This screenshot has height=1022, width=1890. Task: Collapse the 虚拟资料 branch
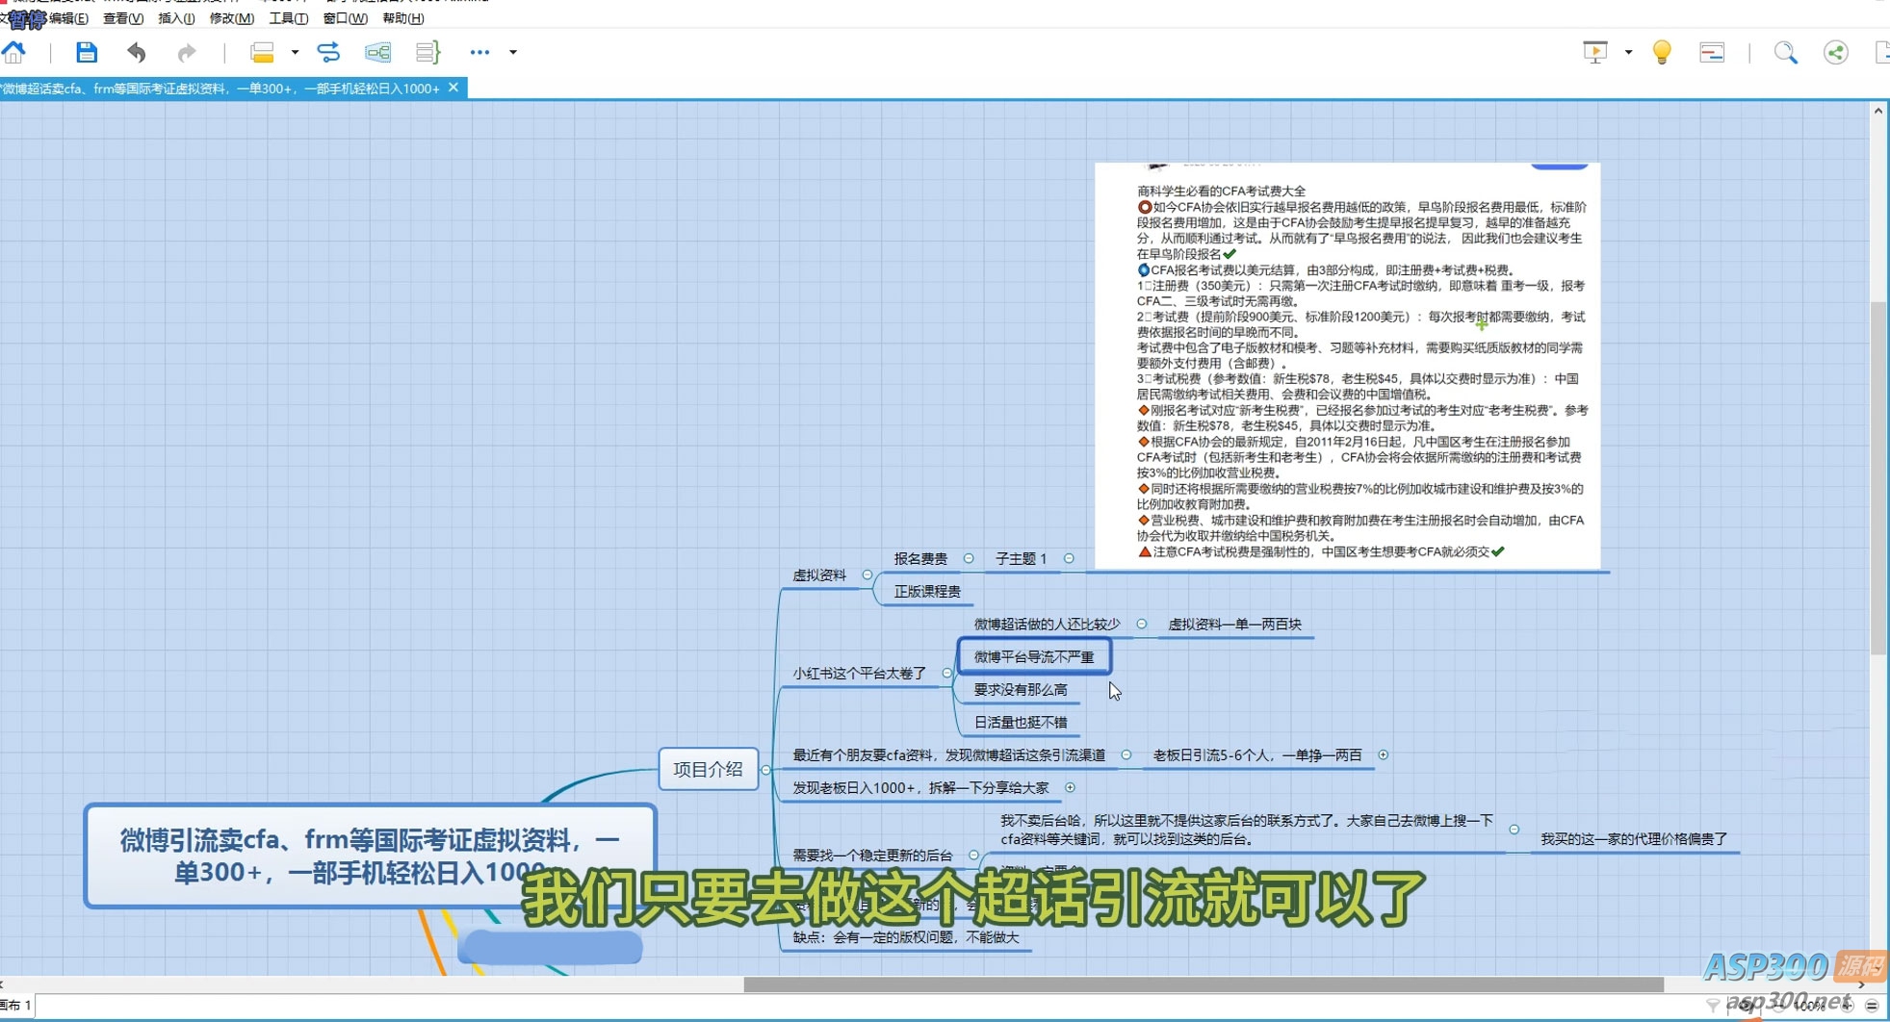pyautogui.click(x=867, y=575)
